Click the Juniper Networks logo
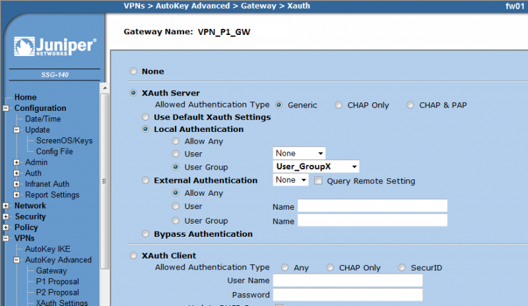 click(55, 46)
